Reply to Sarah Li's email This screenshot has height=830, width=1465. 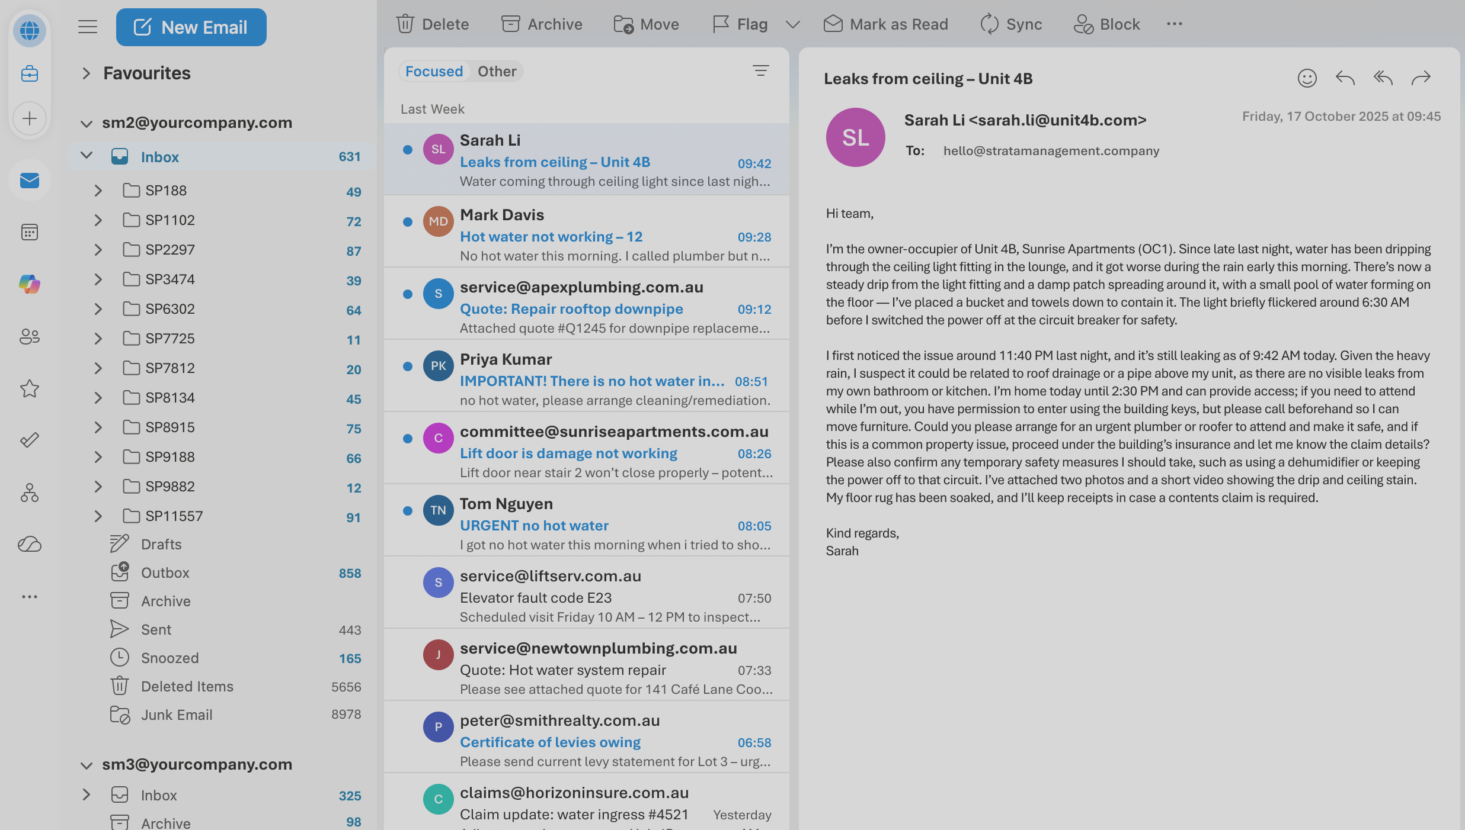pos(1344,78)
